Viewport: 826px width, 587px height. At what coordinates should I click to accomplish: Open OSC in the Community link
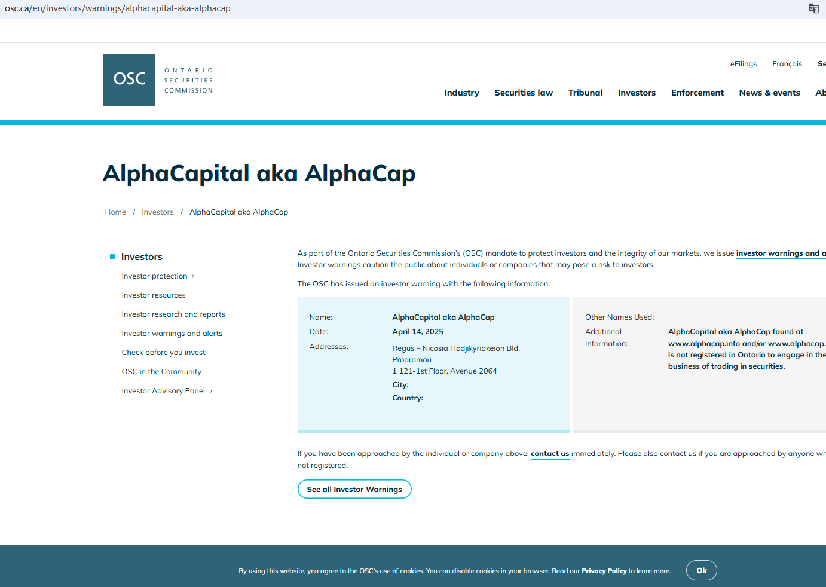[161, 372]
